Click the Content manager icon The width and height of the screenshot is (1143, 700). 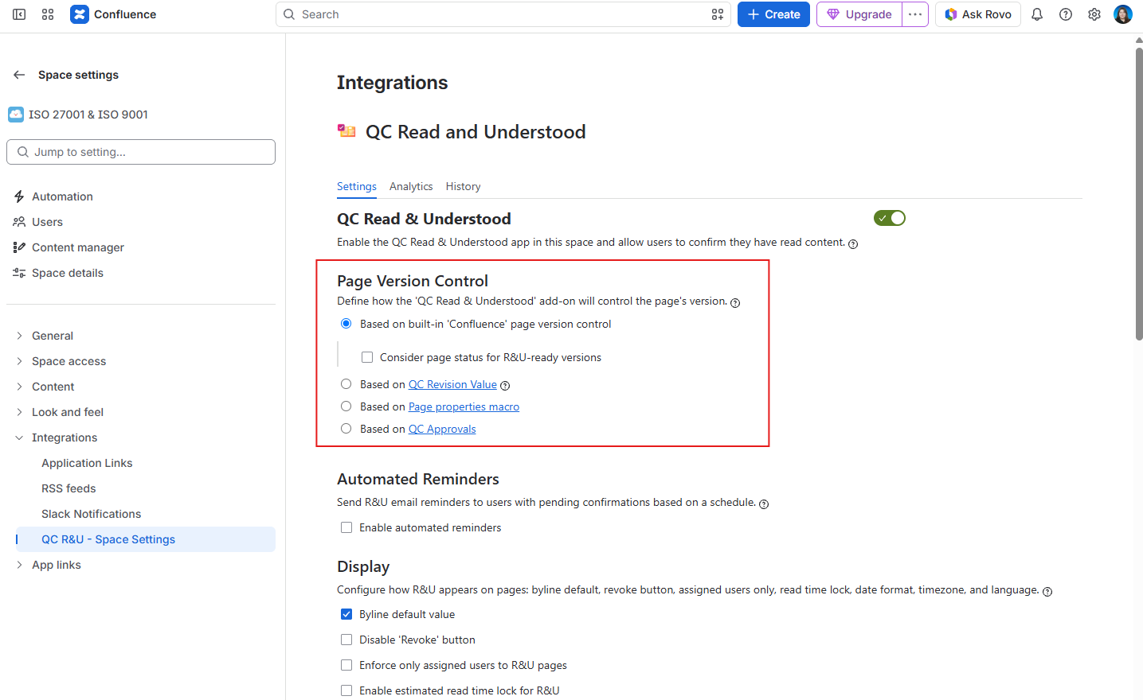[19, 247]
